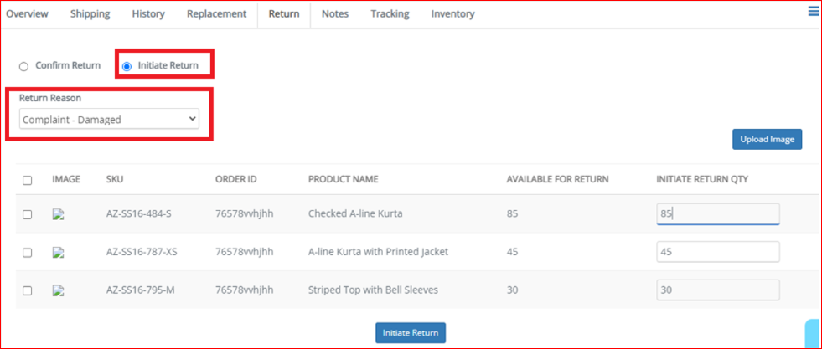Check the Striped Top with Bell Sleeves checkbox
The image size is (822, 349).
point(28,291)
